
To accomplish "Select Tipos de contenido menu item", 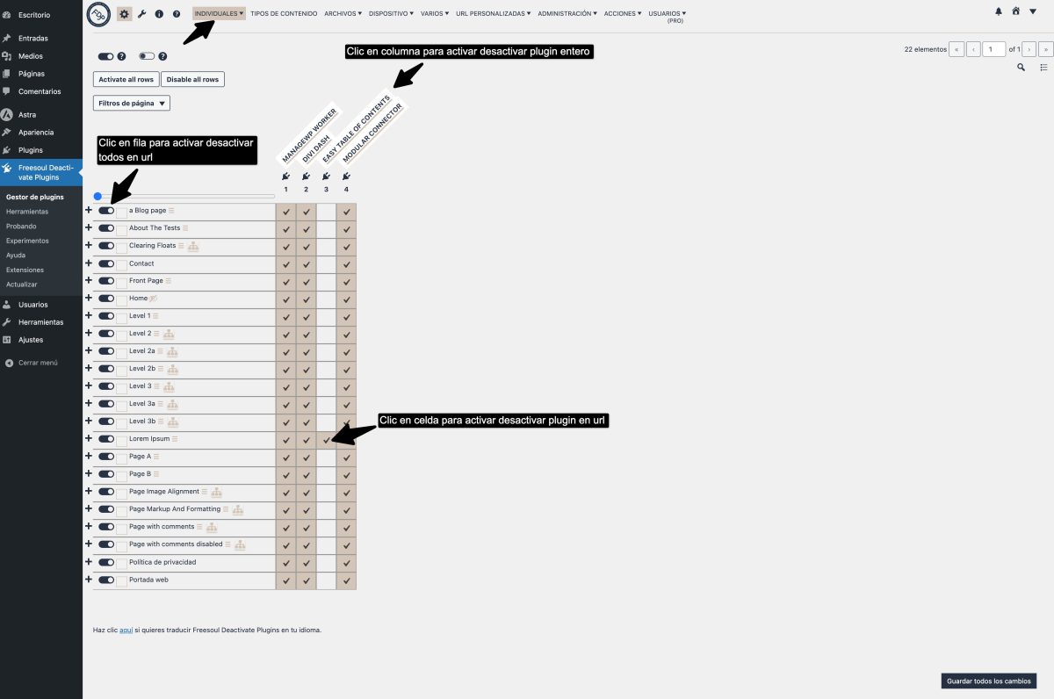I will pos(284,14).
